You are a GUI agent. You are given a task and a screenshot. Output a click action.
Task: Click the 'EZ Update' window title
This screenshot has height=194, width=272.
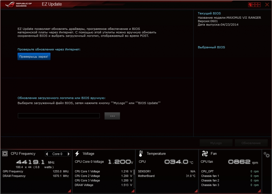click(x=52, y=4)
